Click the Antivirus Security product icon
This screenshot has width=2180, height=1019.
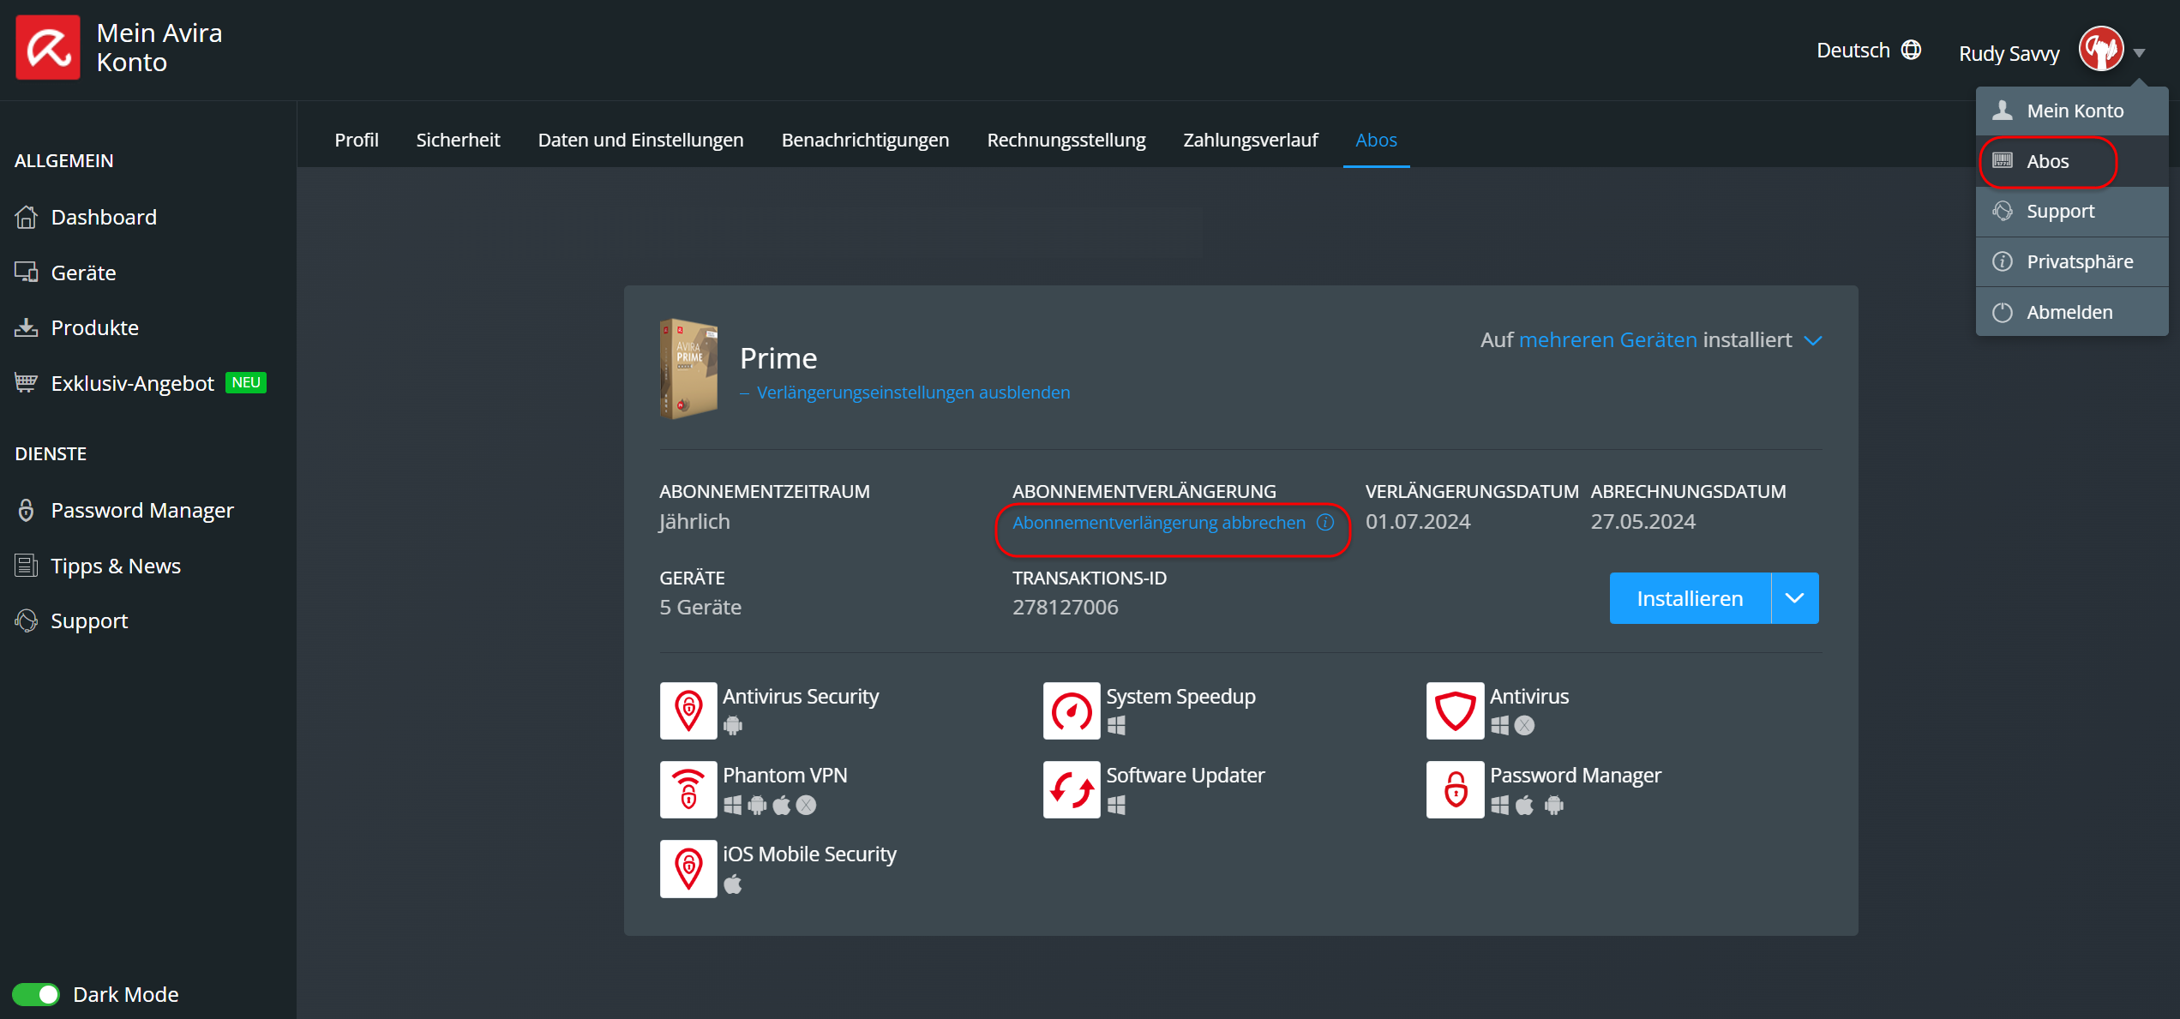pos(688,710)
